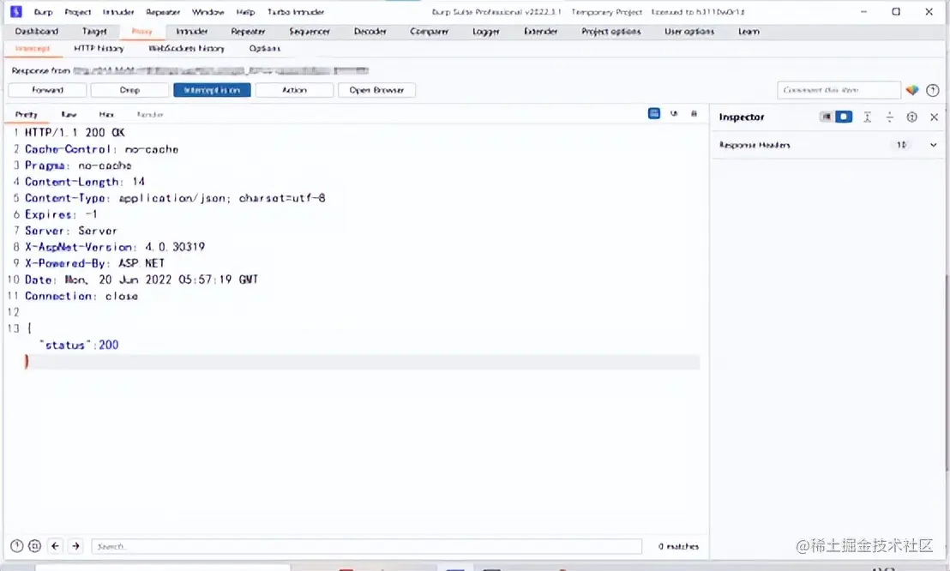Click the Drop button

pos(129,90)
